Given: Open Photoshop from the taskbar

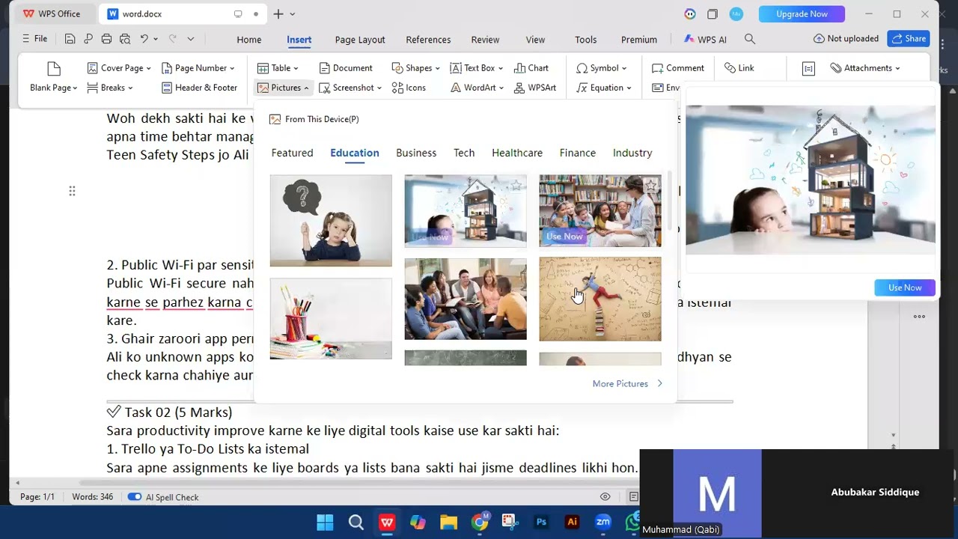Looking at the screenshot, I should tap(541, 522).
